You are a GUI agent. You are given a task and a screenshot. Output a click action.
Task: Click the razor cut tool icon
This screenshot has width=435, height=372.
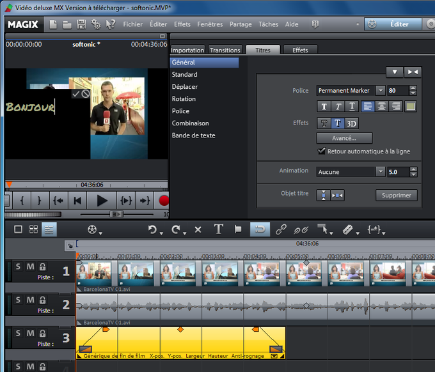coord(347,229)
